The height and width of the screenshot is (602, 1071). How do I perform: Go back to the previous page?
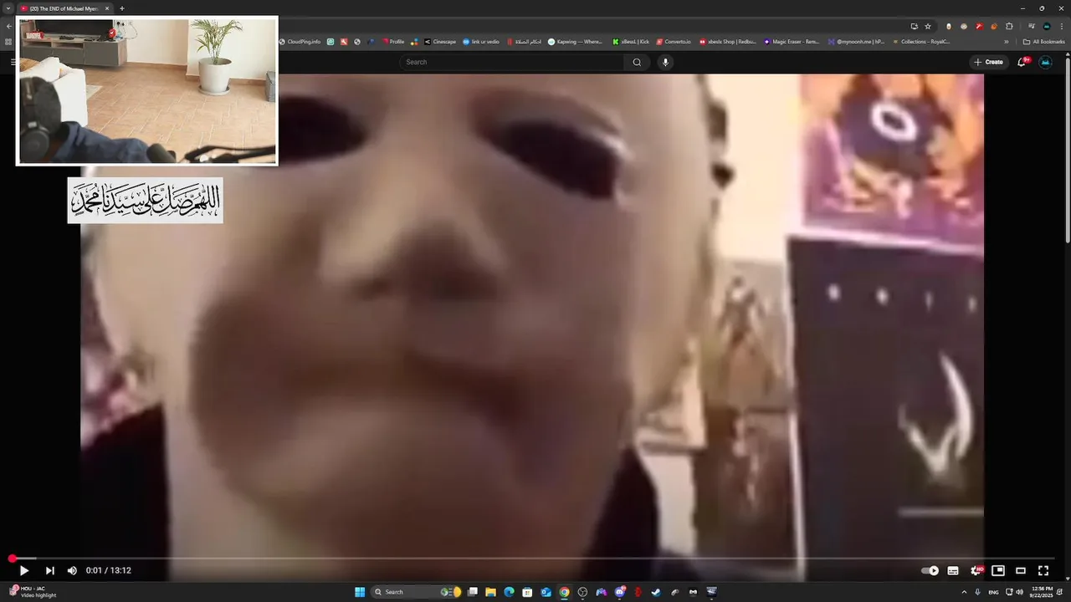[8, 26]
